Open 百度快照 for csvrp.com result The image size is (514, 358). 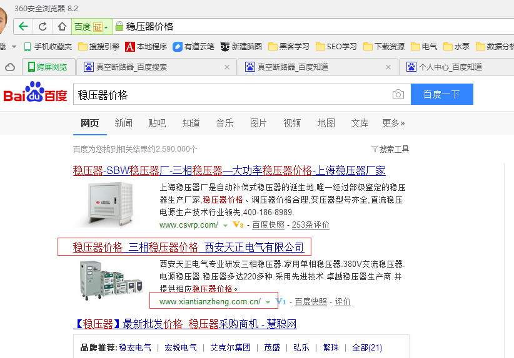[x=268, y=225]
